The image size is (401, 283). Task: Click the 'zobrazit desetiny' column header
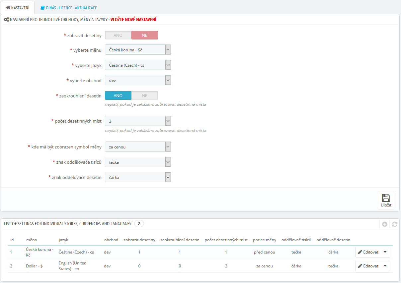(139, 240)
